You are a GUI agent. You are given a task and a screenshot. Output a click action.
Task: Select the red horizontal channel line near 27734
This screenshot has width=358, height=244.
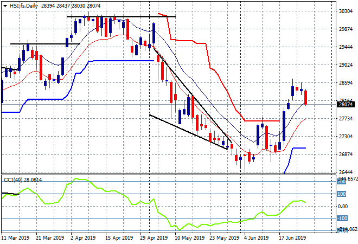(262, 121)
